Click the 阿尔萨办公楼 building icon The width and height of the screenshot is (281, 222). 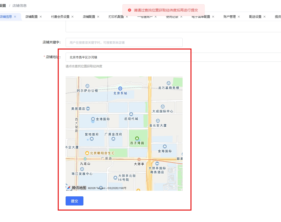87,86
